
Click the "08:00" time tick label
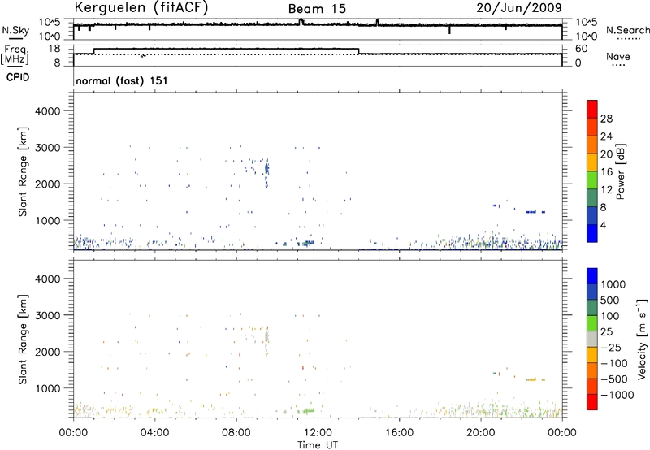(x=236, y=433)
